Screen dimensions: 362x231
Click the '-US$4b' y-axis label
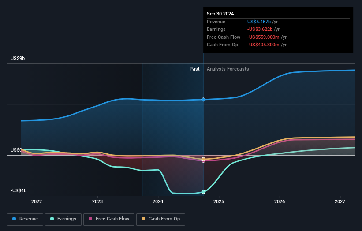pyautogui.click(x=19, y=190)
